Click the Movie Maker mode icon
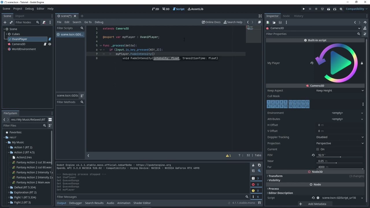This screenshot has height=208, width=370. point(341,9)
